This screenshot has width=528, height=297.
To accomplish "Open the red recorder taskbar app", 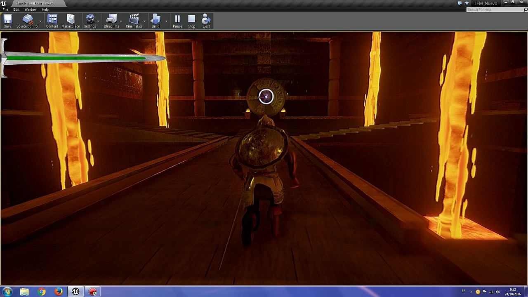I will (x=92, y=292).
